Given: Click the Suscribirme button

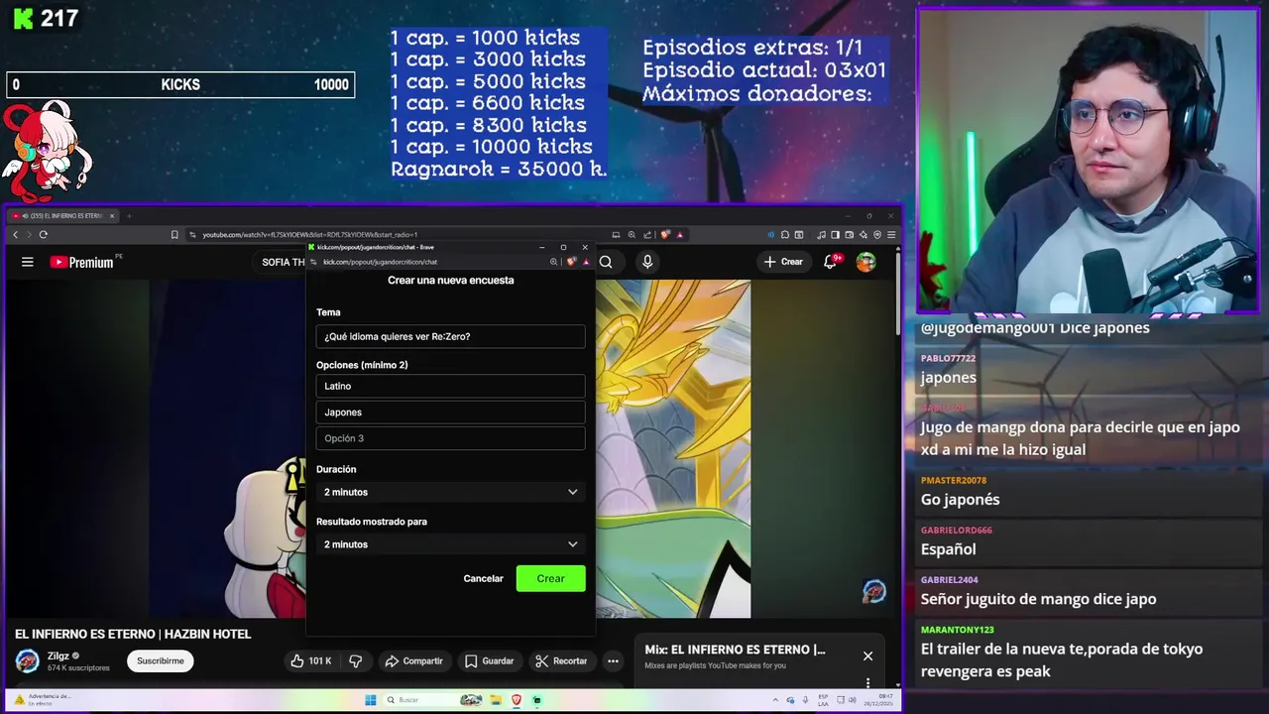Looking at the screenshot, I should point(161,661).
